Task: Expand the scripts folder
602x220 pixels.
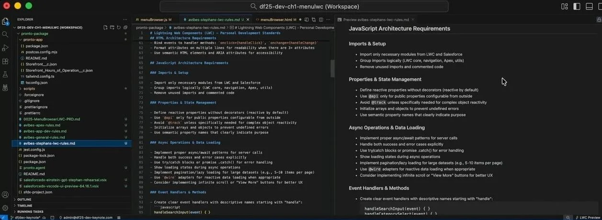Action: tap(29, 89)
